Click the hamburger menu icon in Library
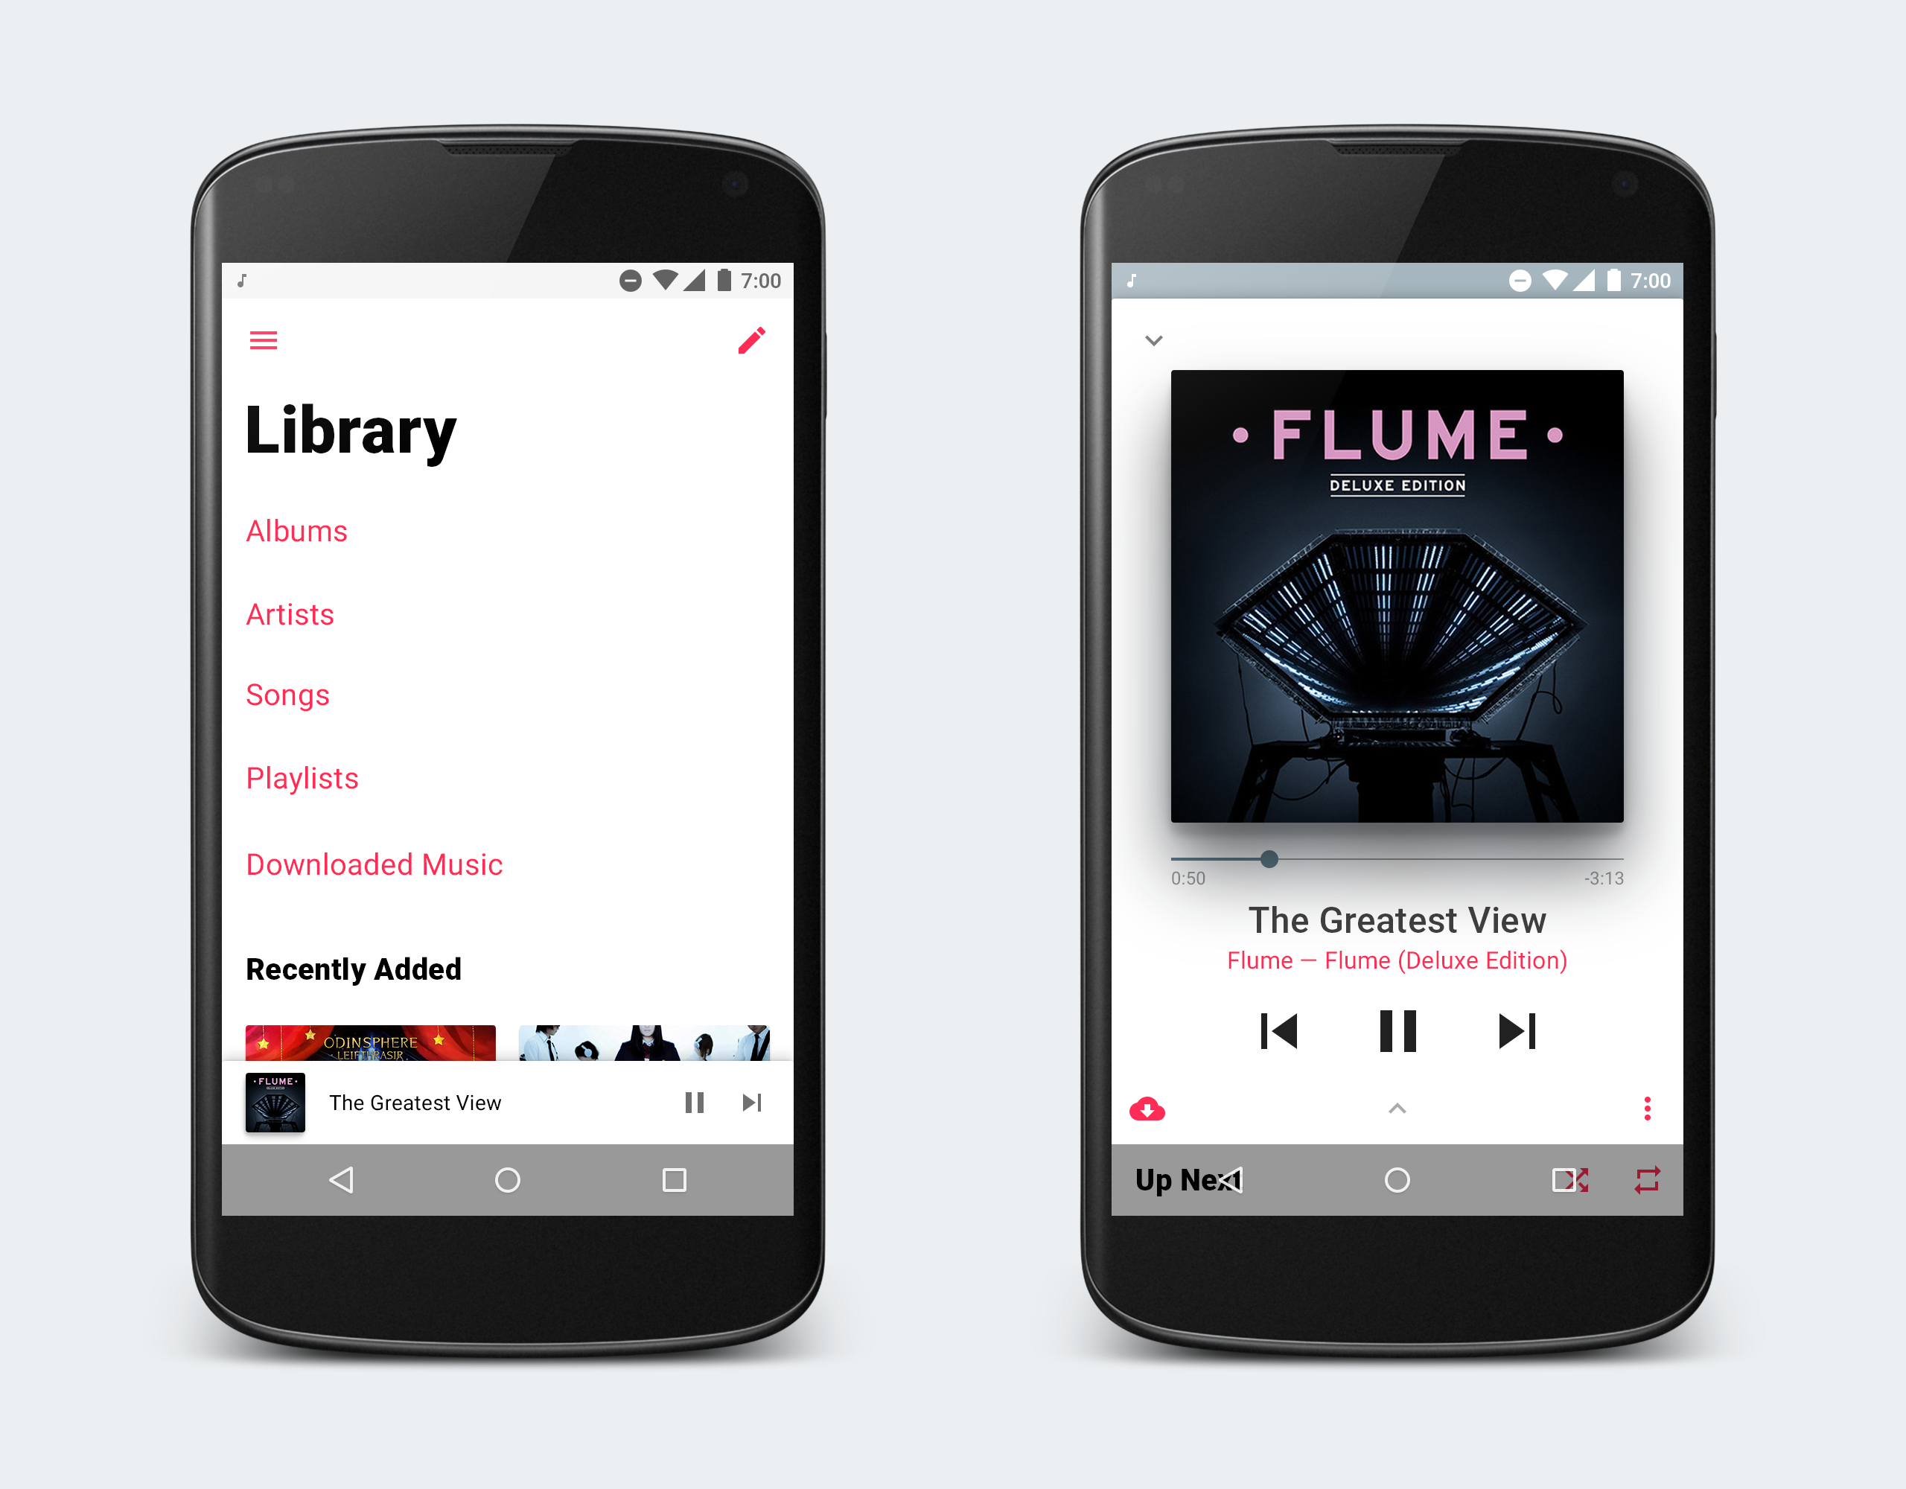 pos(264,342)
